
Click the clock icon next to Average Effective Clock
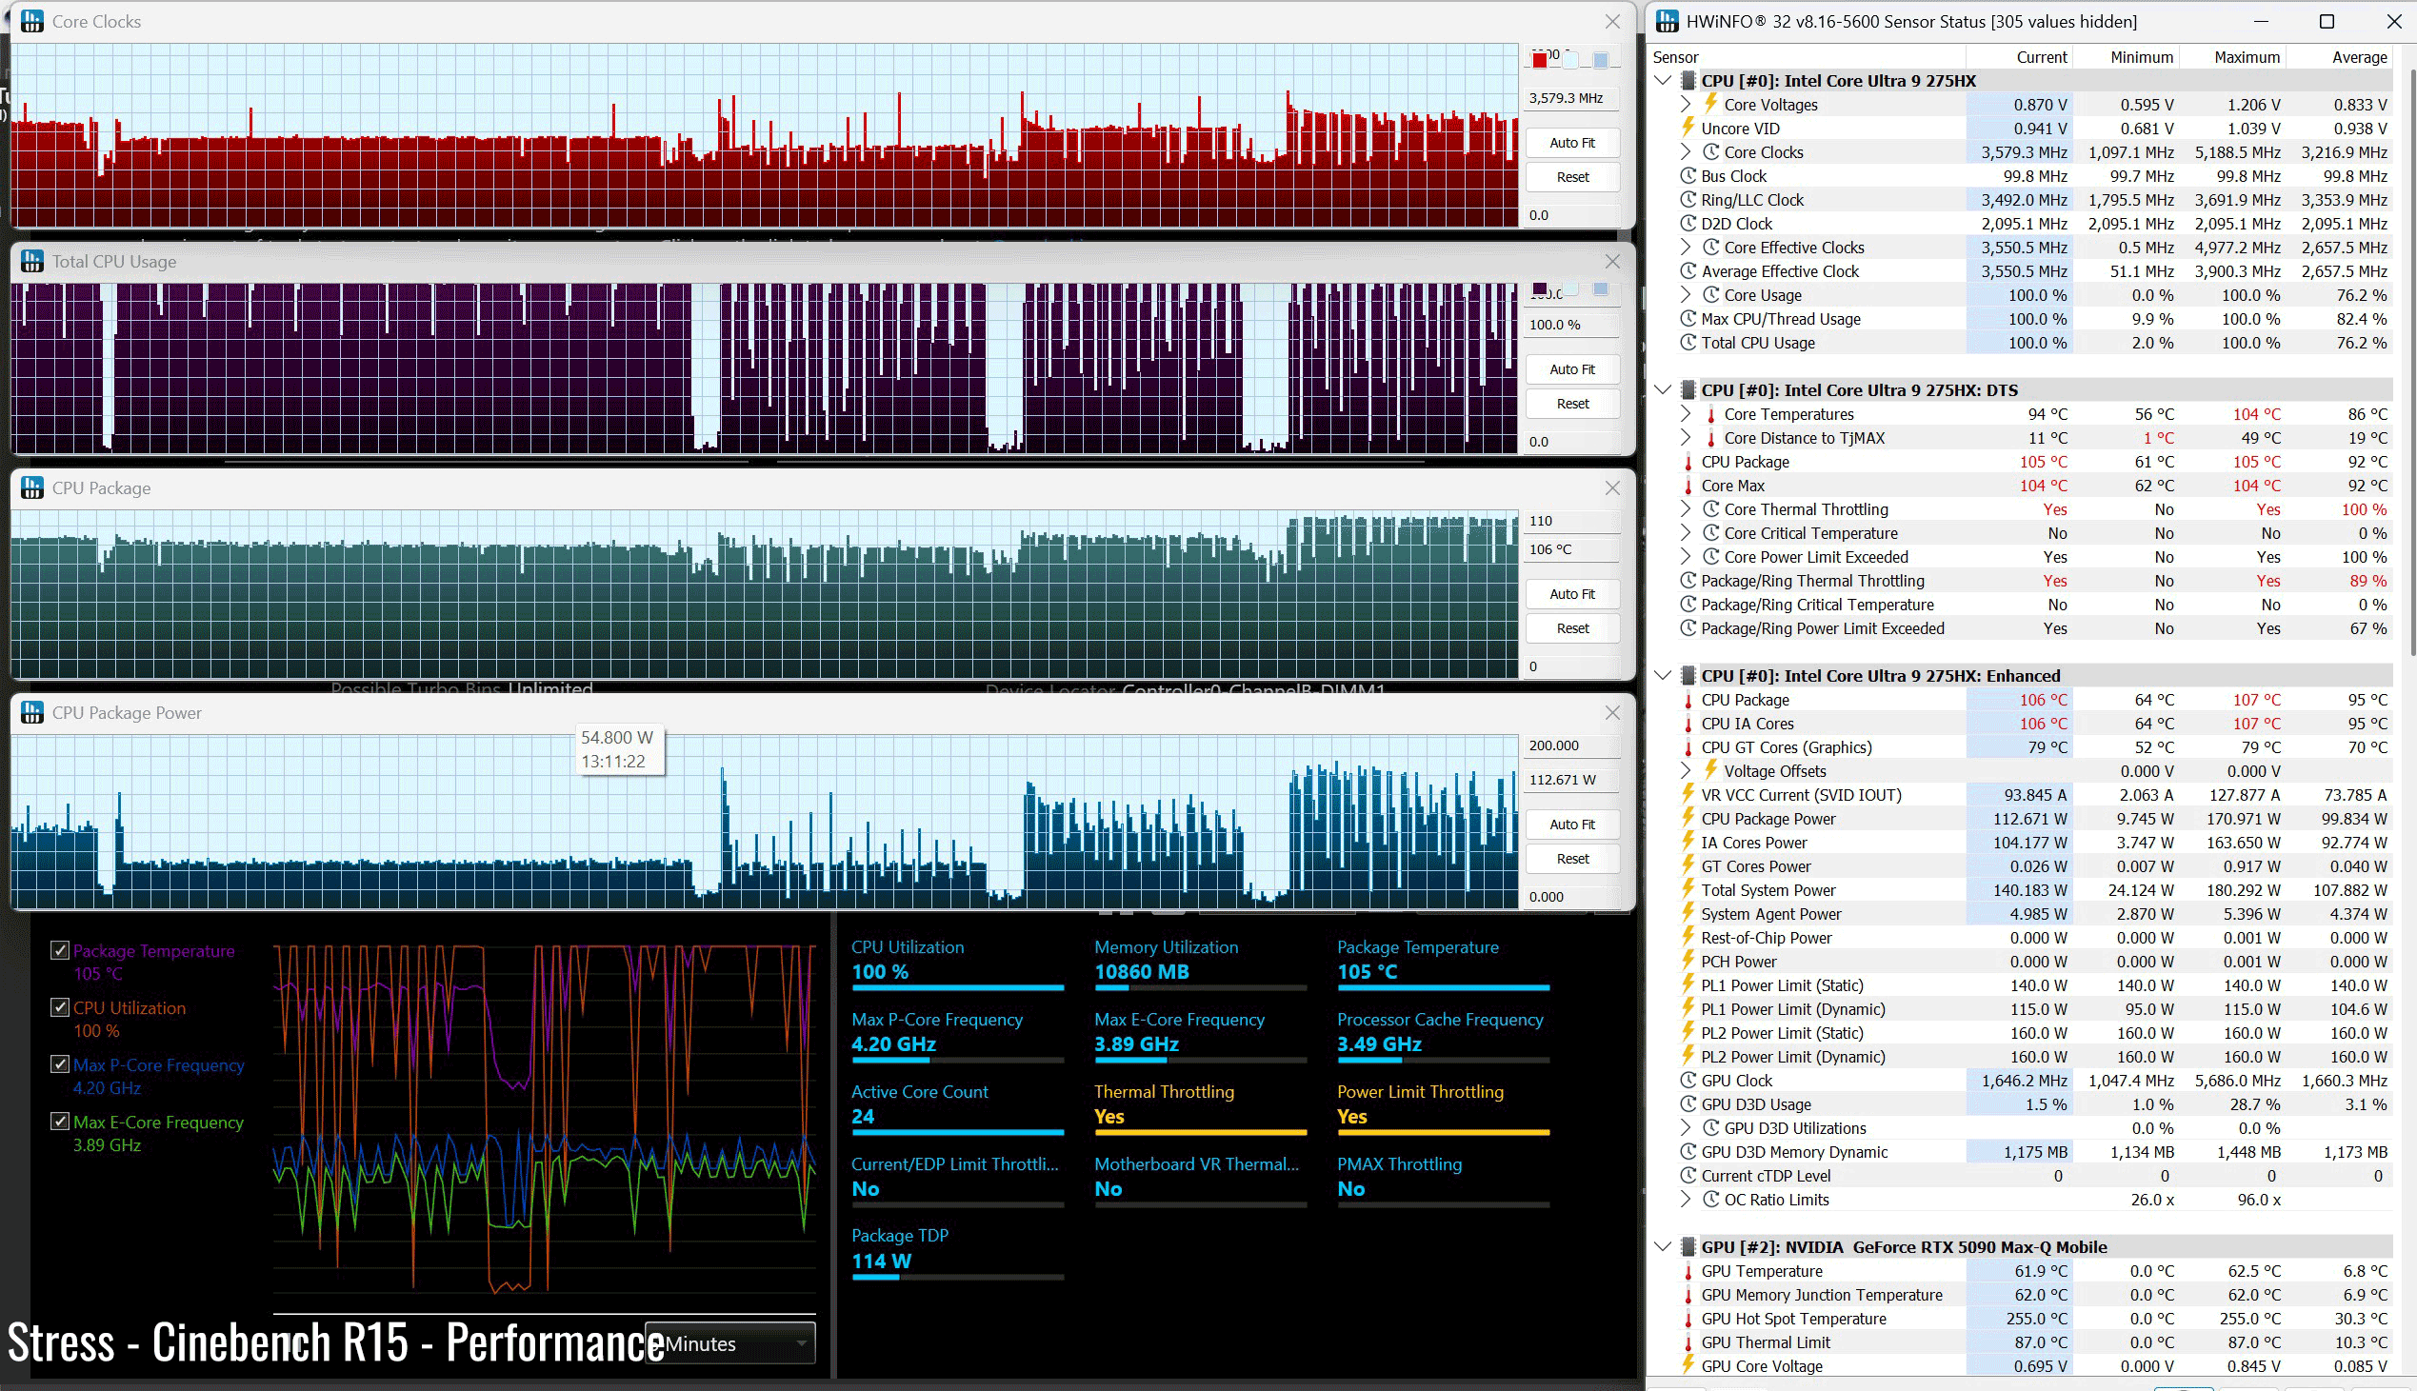(1688, 271)
